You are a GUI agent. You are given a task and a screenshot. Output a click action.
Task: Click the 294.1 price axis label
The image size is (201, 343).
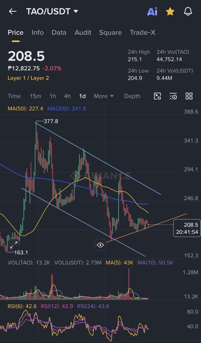point(191,169)
